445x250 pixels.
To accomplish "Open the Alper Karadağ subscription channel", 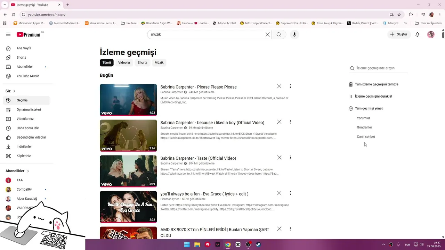I will [26, 199].
